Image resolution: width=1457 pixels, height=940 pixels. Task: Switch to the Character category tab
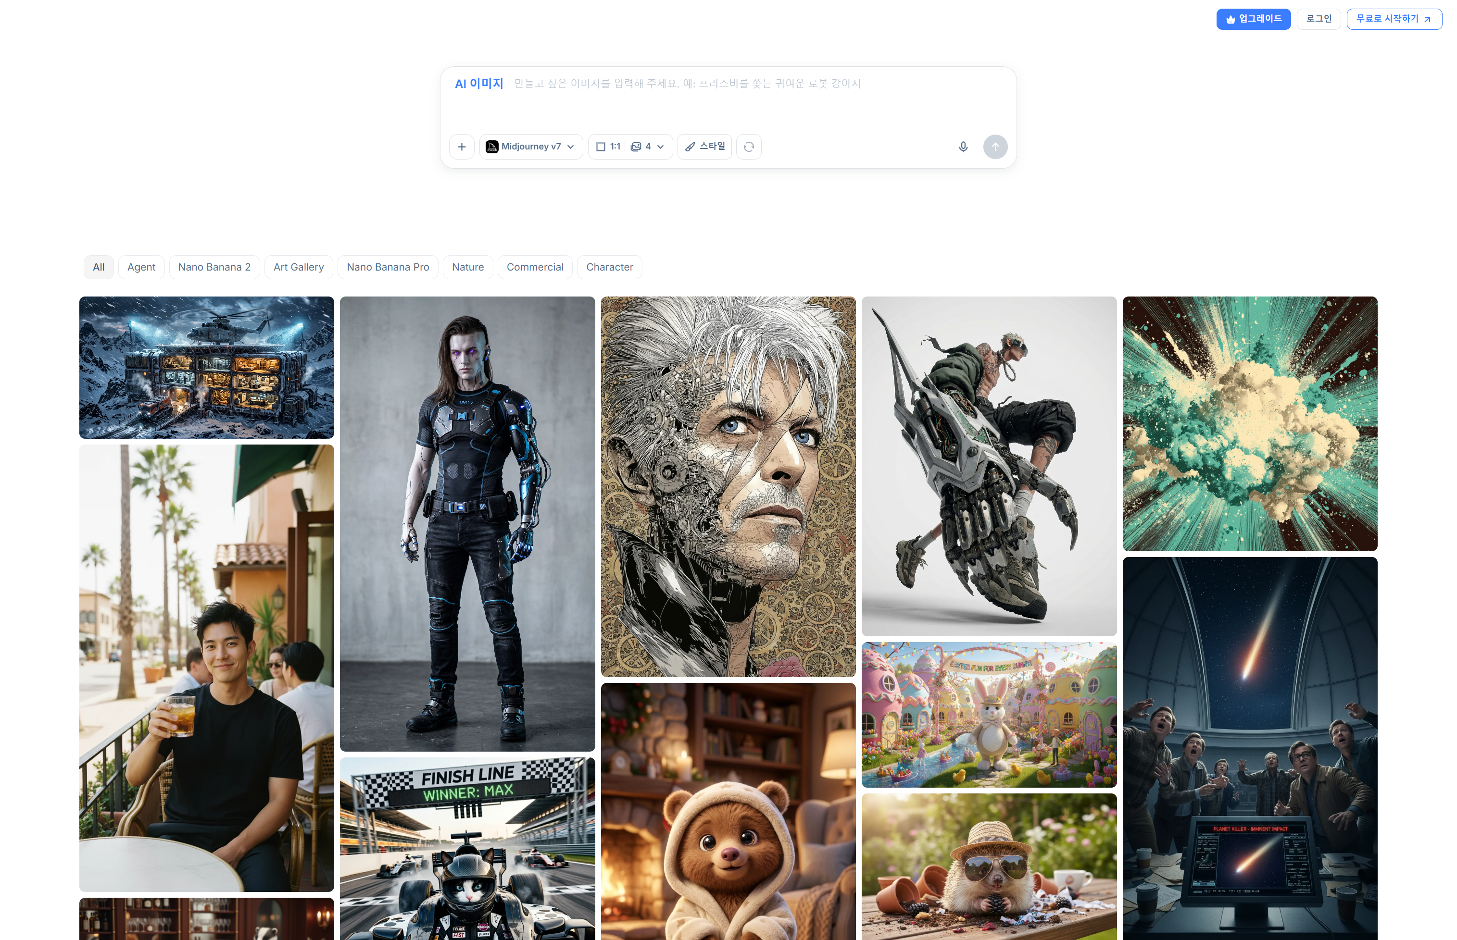click(609, 267)
